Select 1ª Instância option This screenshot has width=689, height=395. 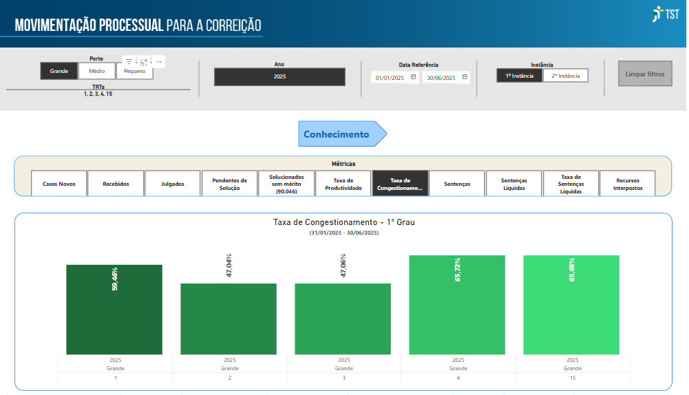[x=519, y=76]
